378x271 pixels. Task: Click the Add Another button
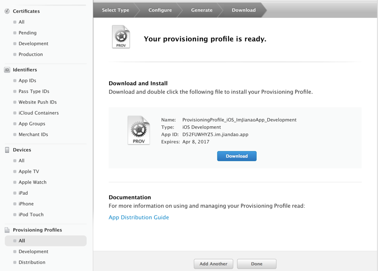(x=213, y=264)
